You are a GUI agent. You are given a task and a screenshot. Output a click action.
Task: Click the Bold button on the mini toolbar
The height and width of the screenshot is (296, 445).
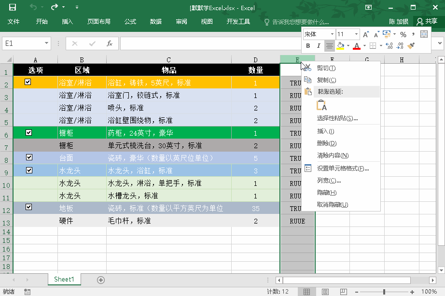pyautogui.click(x=308, y=46)
